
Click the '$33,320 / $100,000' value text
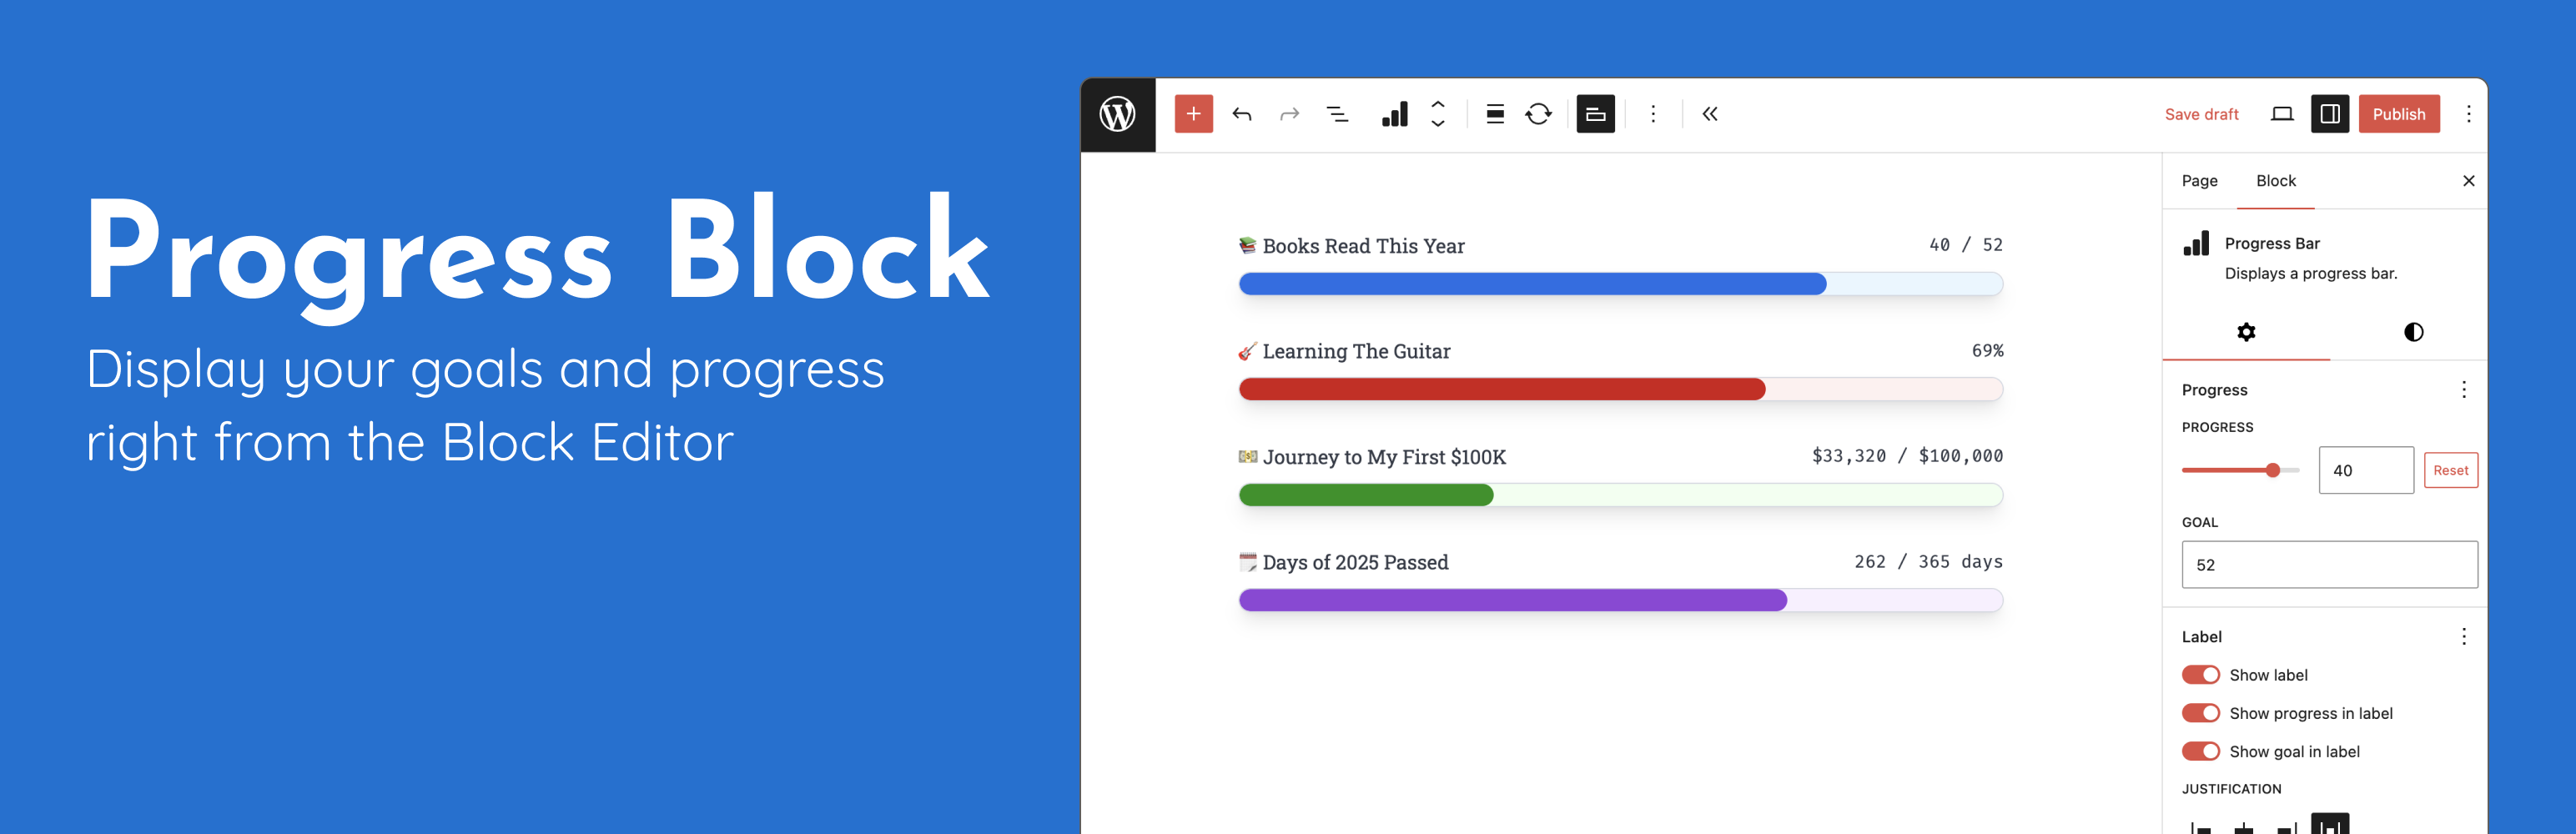1907,456
